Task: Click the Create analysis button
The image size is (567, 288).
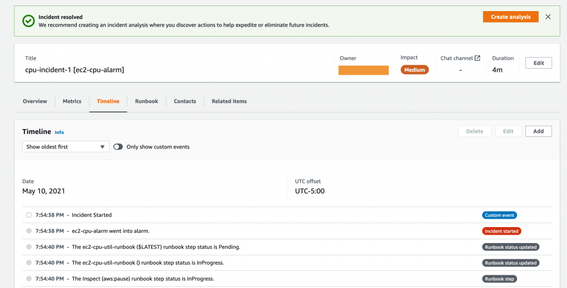Action: tap(511, 17)
